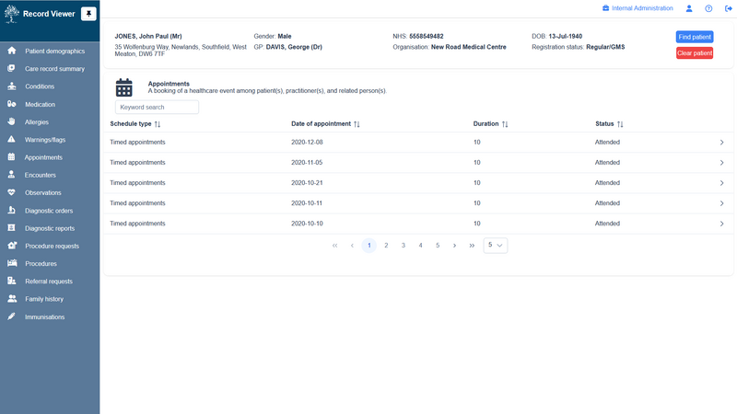Expand the 2020-11-05 appointment row chevron

click(722, 163)
